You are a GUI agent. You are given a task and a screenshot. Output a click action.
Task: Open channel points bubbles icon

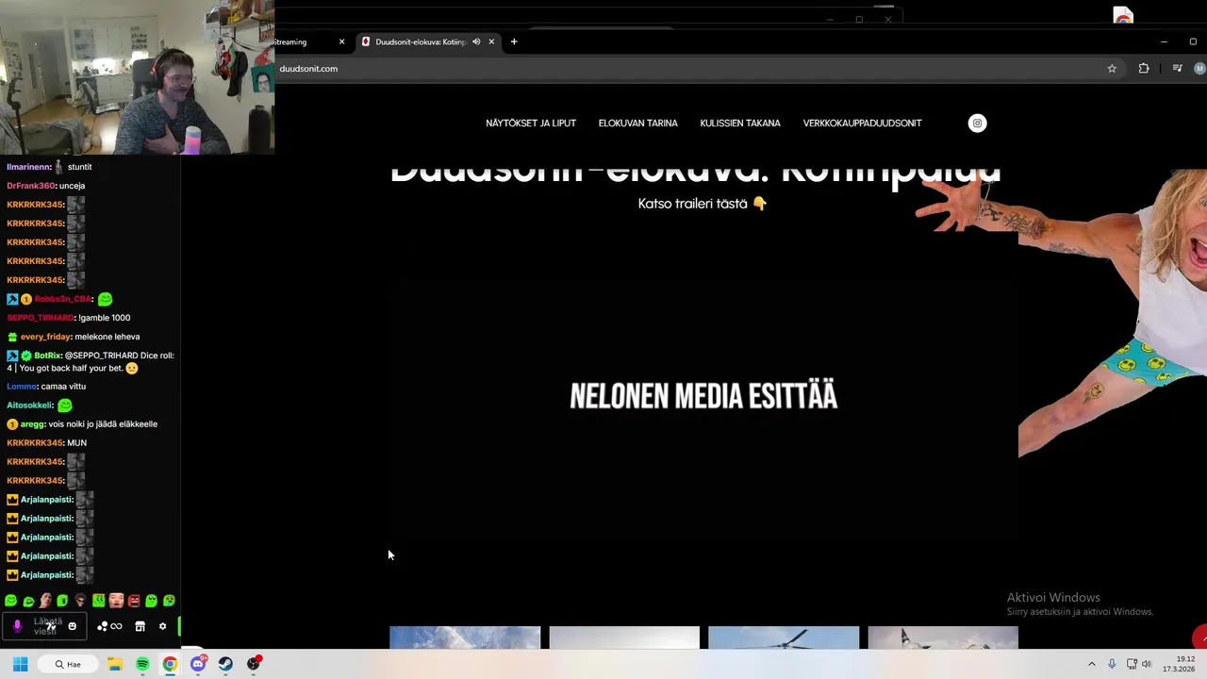coord(102,626)
